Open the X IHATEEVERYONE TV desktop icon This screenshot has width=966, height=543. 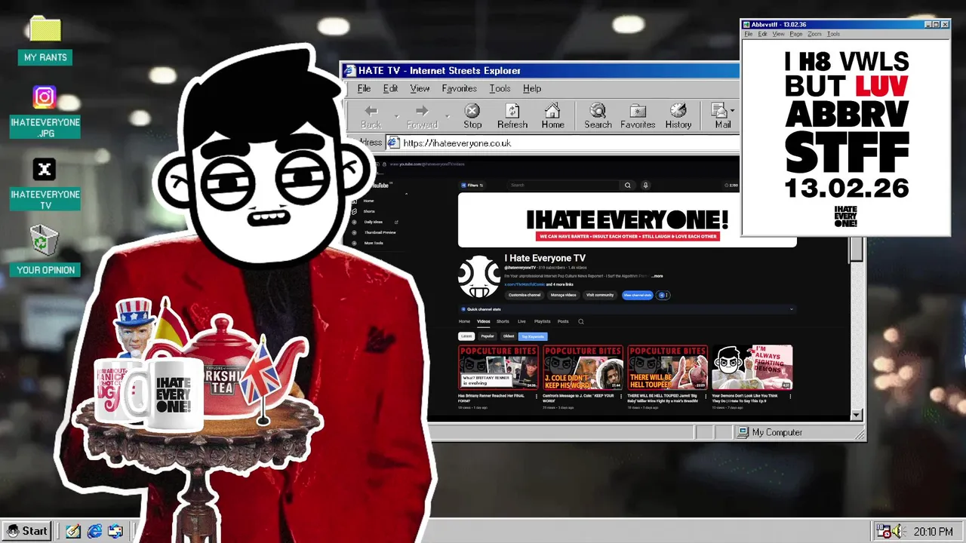coord(45,170)
